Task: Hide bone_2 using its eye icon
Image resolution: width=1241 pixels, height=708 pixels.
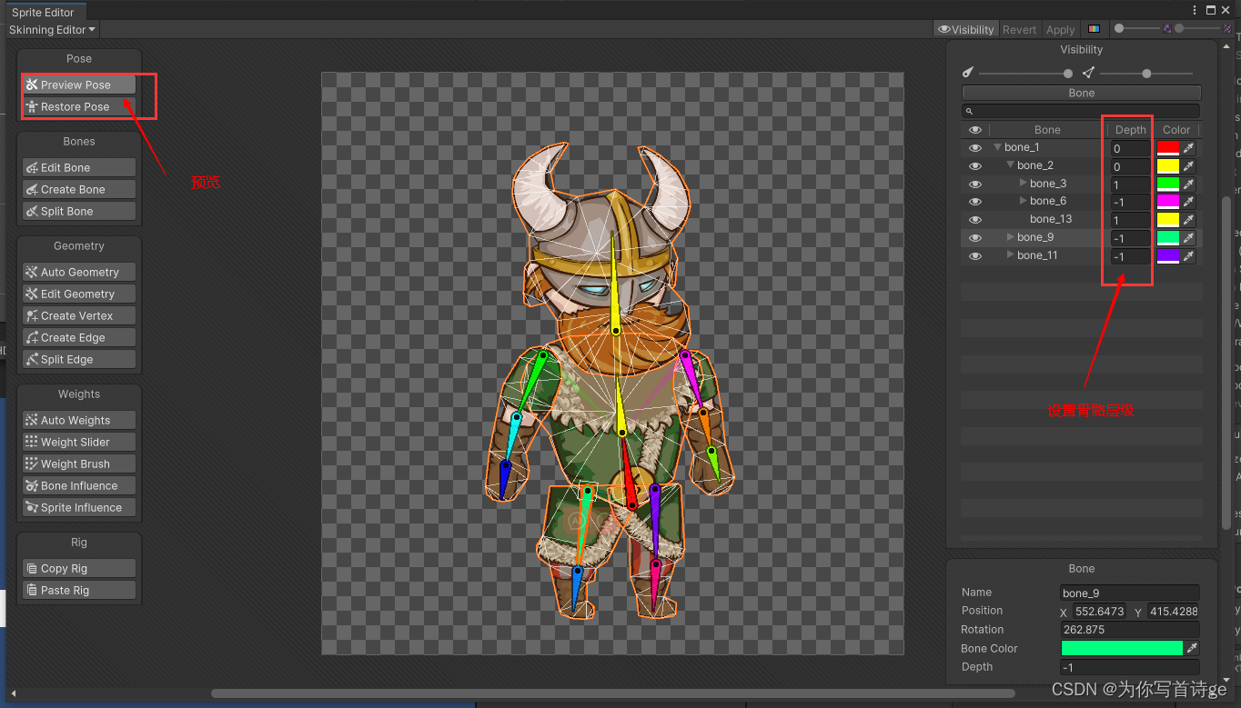Action: (975, 165)
